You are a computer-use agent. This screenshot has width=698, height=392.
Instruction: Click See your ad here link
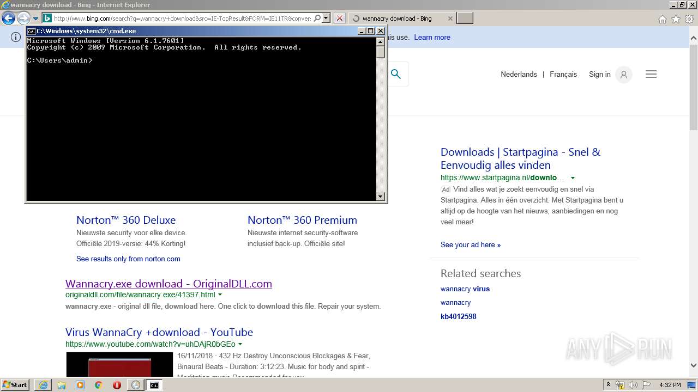[471, 244]
